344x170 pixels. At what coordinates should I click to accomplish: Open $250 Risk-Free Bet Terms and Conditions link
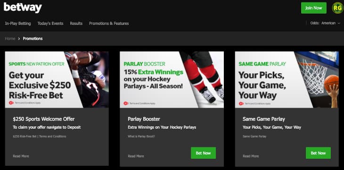[x=40, y=136]
